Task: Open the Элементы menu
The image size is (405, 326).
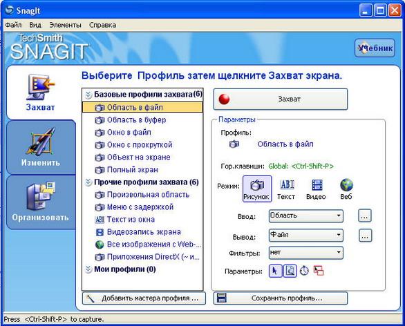Action: click(65, 25)
